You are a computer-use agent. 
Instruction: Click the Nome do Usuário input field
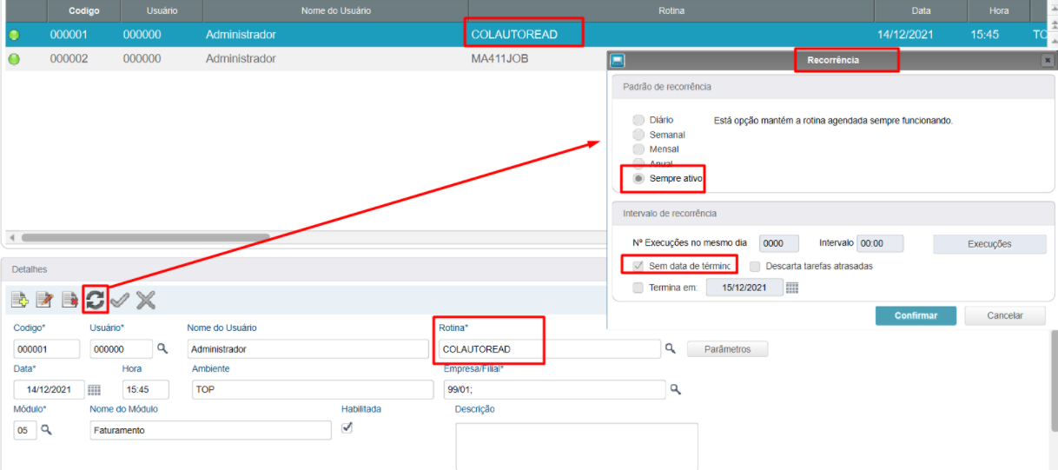[x=307, y=349]
